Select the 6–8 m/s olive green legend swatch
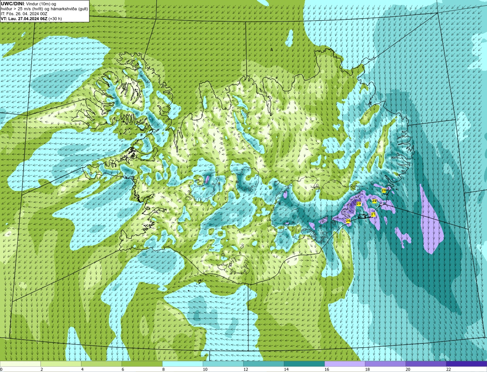 coord(142,364)
